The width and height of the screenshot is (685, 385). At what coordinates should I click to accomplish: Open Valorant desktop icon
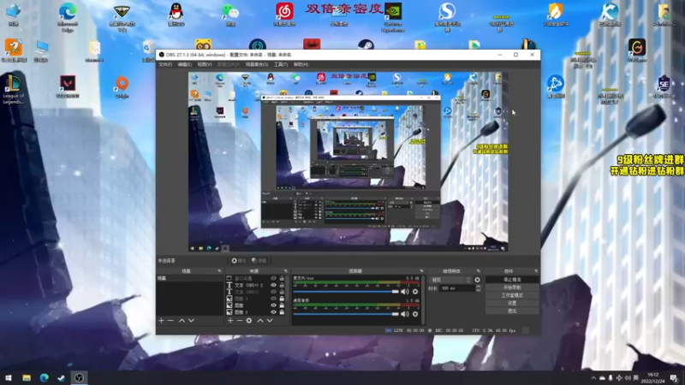coord(68,86)
